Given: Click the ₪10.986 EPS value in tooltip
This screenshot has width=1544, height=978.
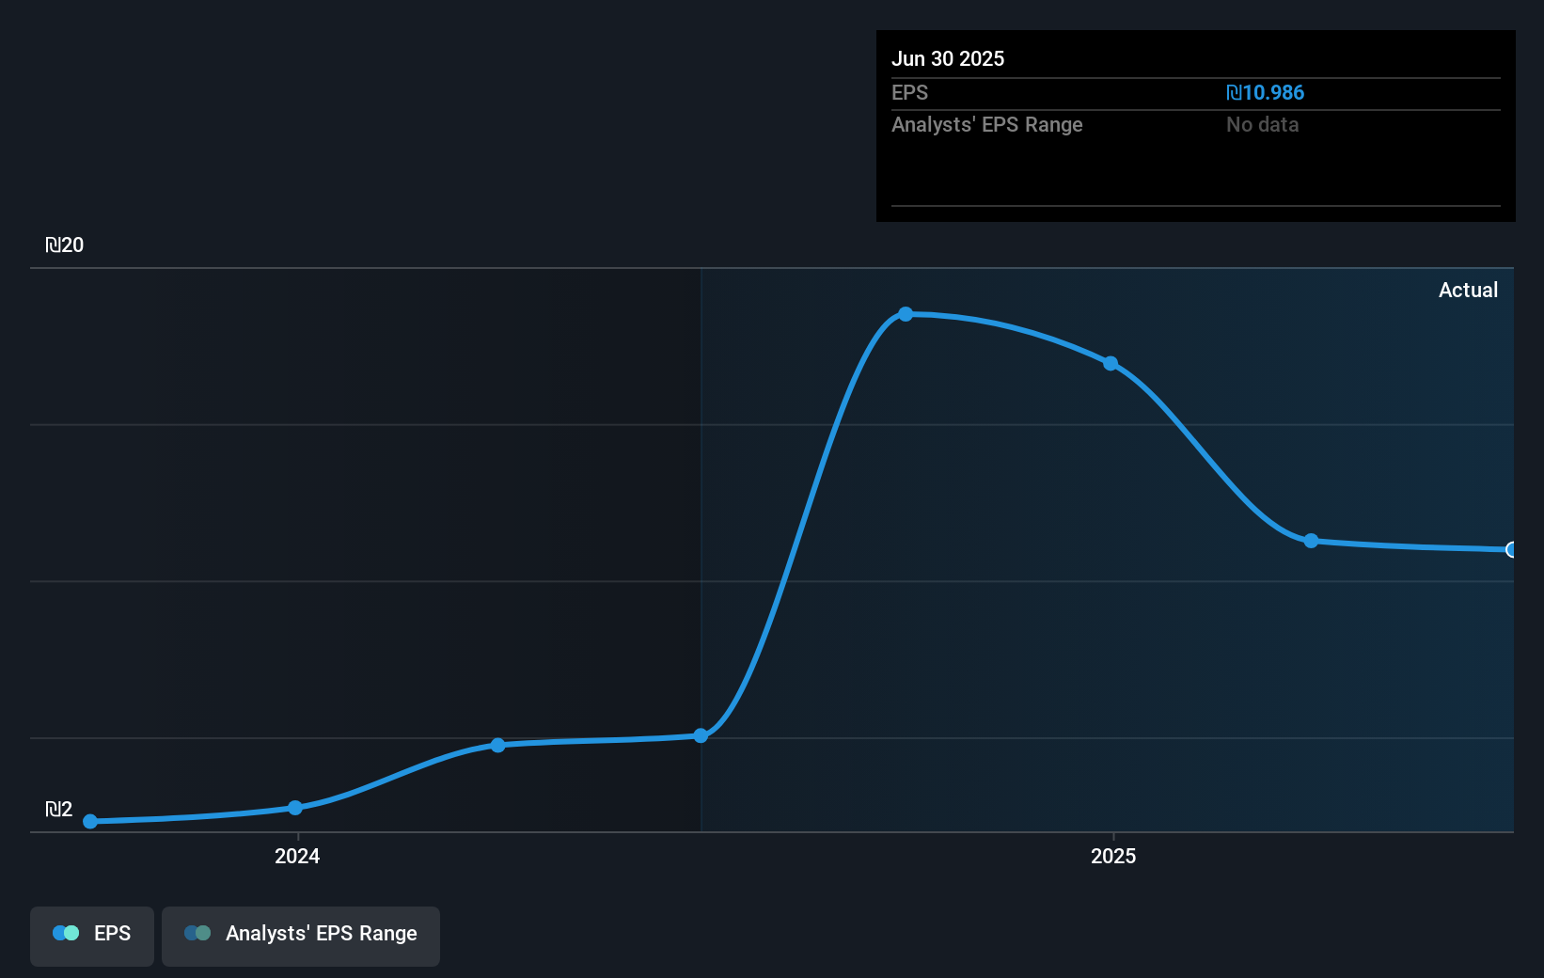Looking at the screenshot, I should tap(1266, 92).
